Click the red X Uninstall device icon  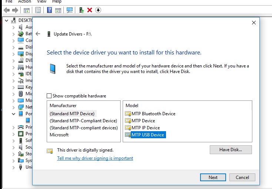90,10
